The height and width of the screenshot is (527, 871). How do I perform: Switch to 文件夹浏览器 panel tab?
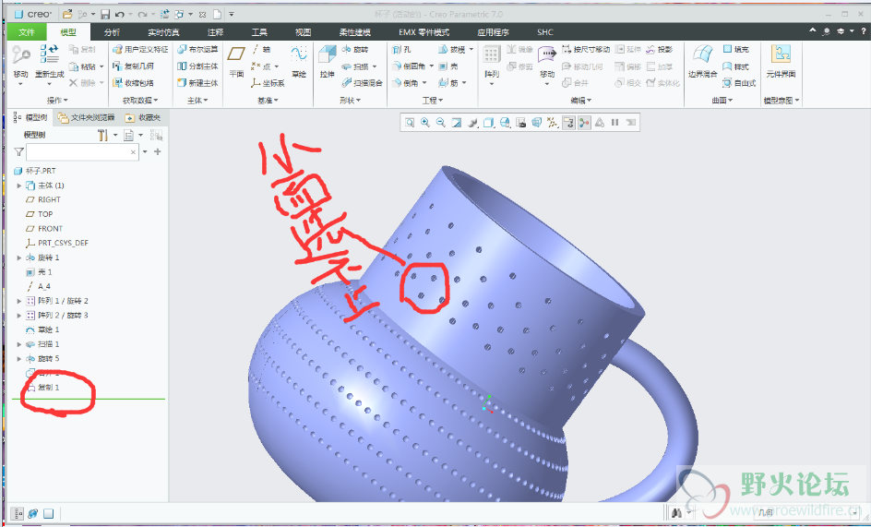coord(87,117)
